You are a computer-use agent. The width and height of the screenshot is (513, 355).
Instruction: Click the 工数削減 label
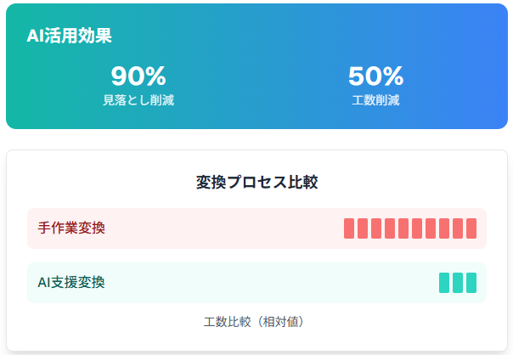pyautogui.click(x=375, y=100)
